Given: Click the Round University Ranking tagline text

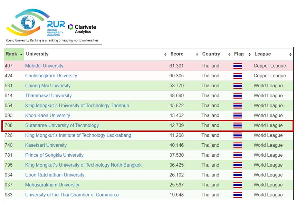Looking at the screenshot, I should point(52,40).
